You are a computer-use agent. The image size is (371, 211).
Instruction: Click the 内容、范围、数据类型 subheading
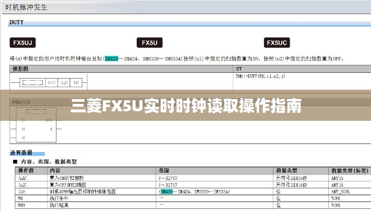[x=49, y=162]
